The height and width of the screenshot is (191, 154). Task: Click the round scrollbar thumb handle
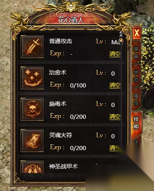[122, 40]
